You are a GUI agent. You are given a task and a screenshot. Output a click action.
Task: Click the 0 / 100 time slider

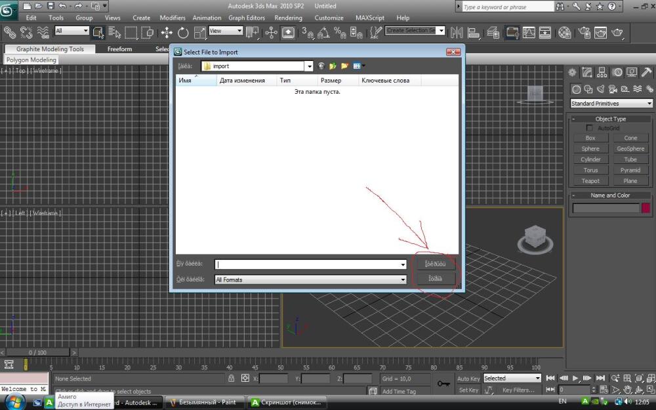coord(37,353)
